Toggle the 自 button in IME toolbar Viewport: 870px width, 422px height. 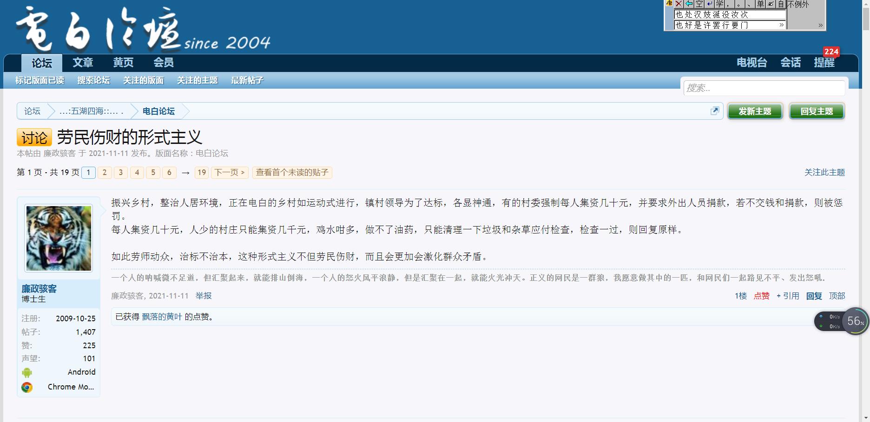click(x=781, y=4)
